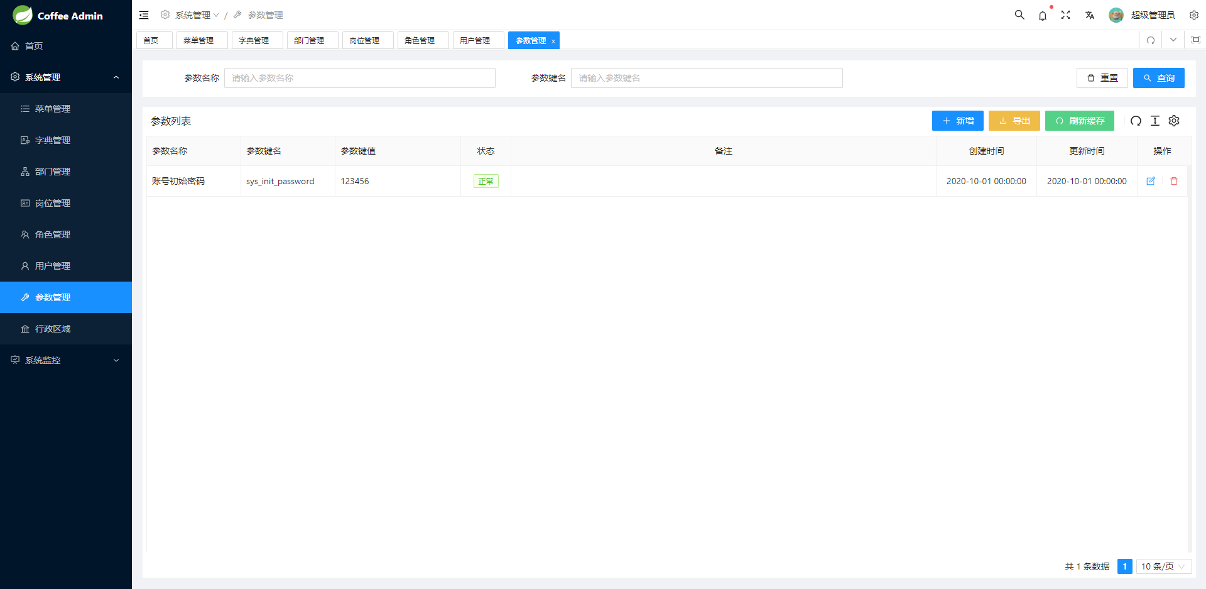The width and height of the screenshot is (1206, 589).
Task: Open 行政区域 in the sidebar
Action: tap(53, 329)
